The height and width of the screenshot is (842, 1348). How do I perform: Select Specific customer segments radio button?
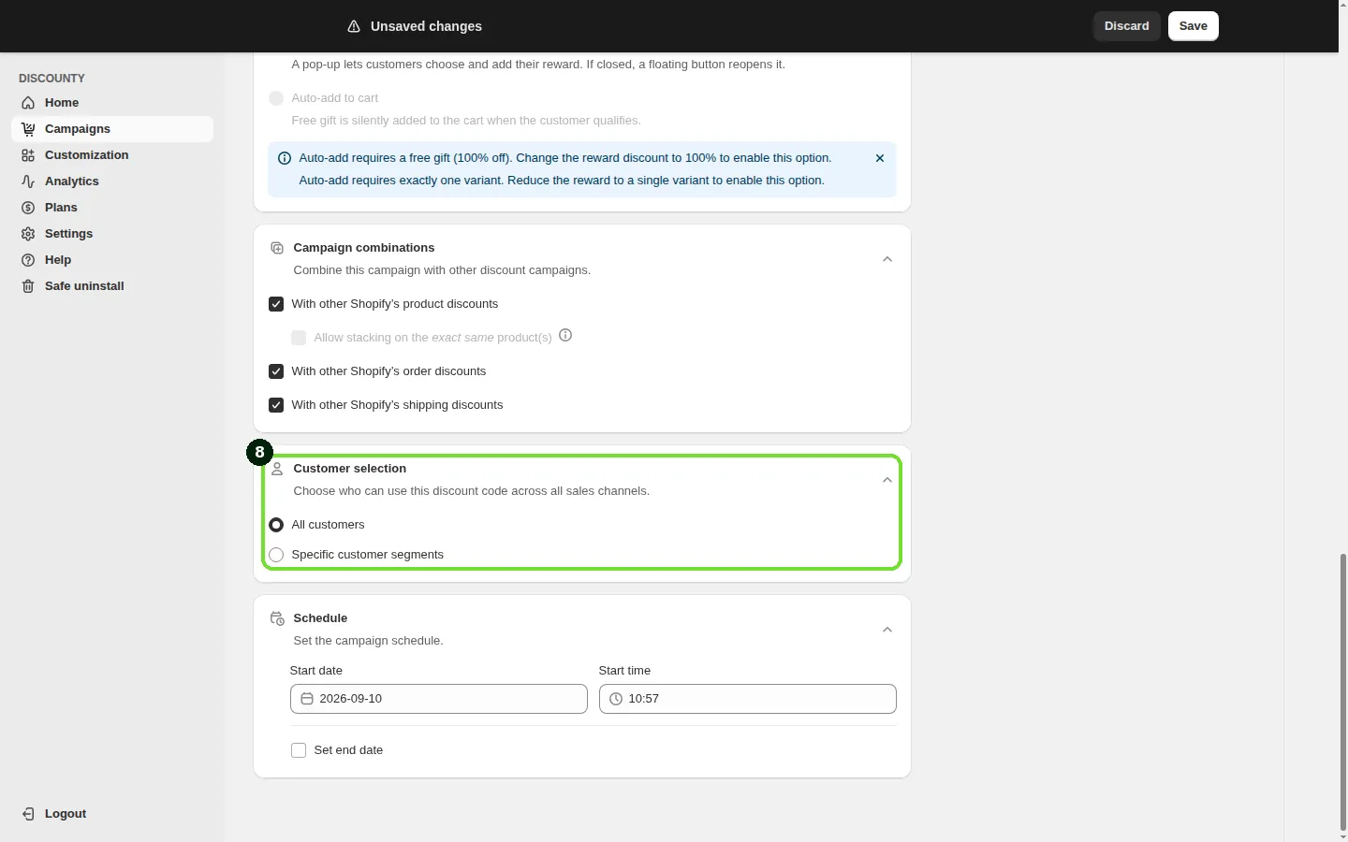tap(276, 555)
